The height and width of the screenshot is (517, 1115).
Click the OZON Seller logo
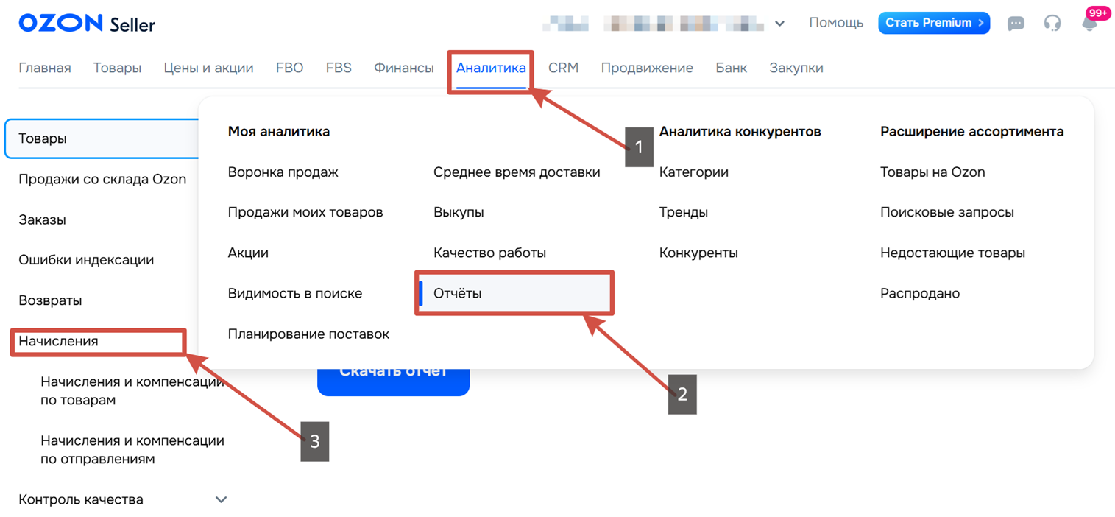pos(87,24)
